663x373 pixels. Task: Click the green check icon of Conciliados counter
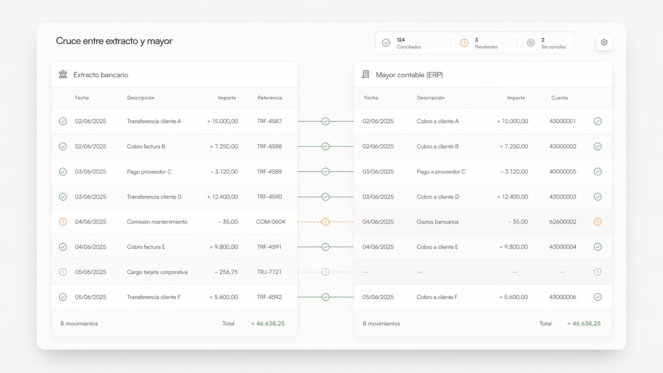point(386,43)
